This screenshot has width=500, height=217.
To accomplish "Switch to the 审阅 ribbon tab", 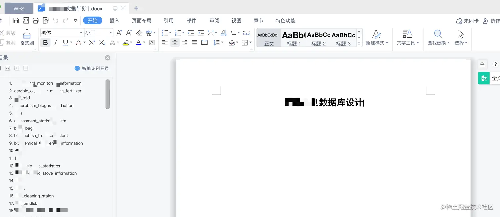I will click(x=214, y=21).
